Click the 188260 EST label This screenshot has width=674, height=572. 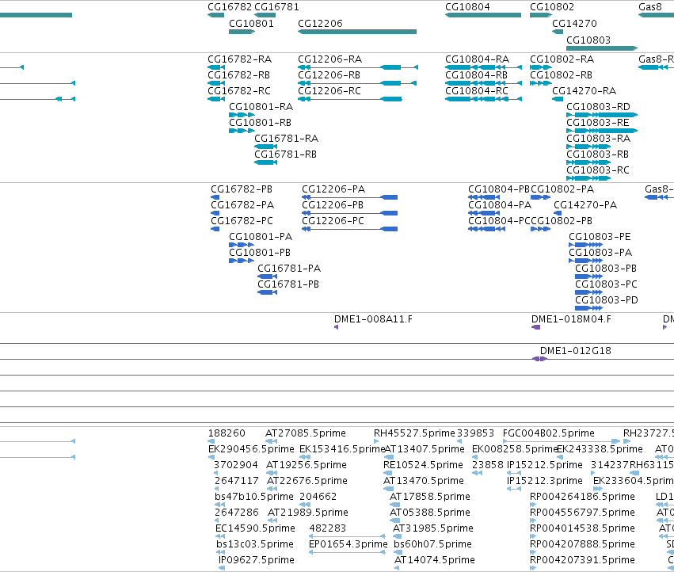tap(227, 433)
